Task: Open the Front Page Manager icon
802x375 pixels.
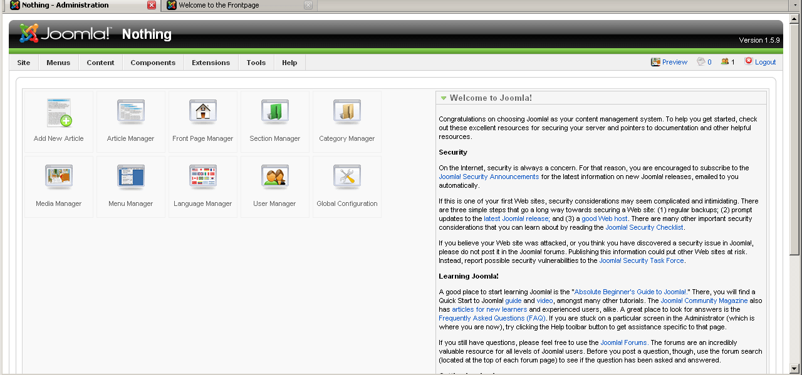Action: 203,121
